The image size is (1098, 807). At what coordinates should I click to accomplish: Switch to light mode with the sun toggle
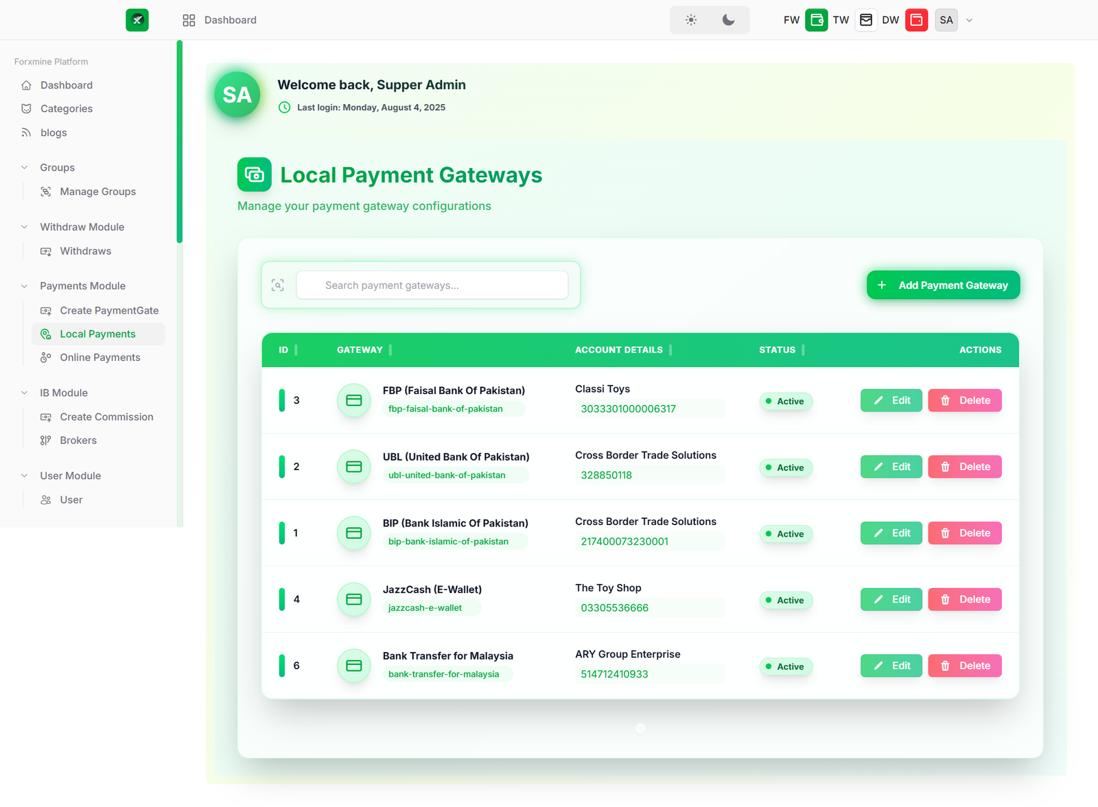[691, 20]
